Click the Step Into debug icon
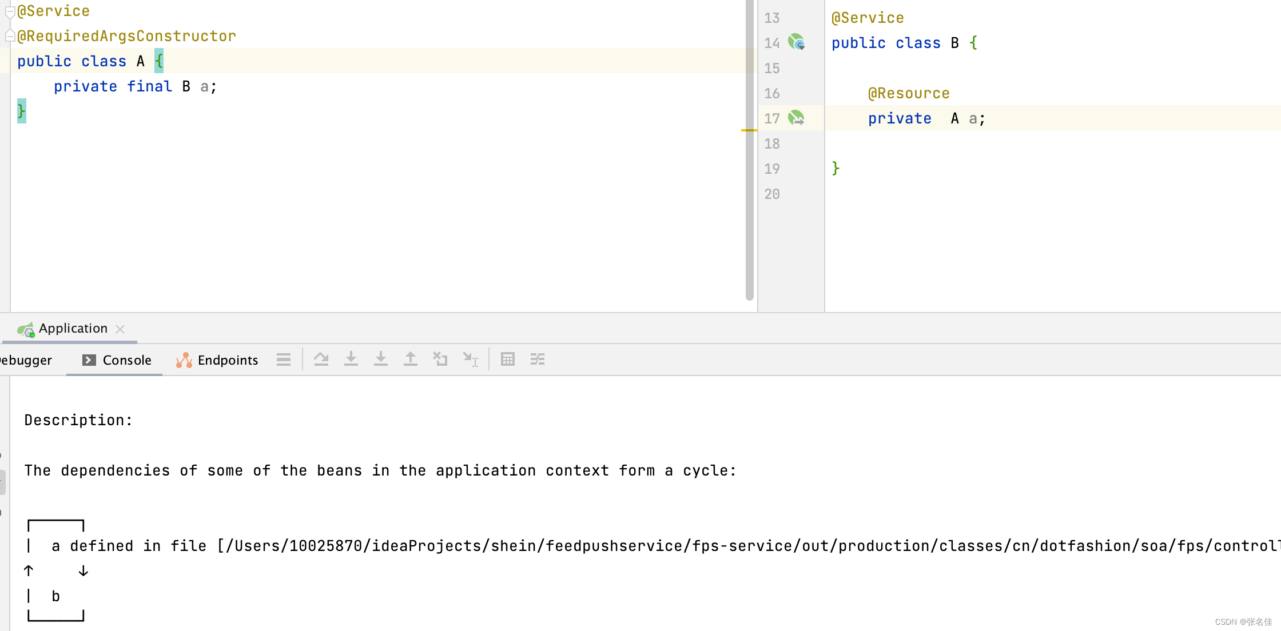 tap(351, 360)
